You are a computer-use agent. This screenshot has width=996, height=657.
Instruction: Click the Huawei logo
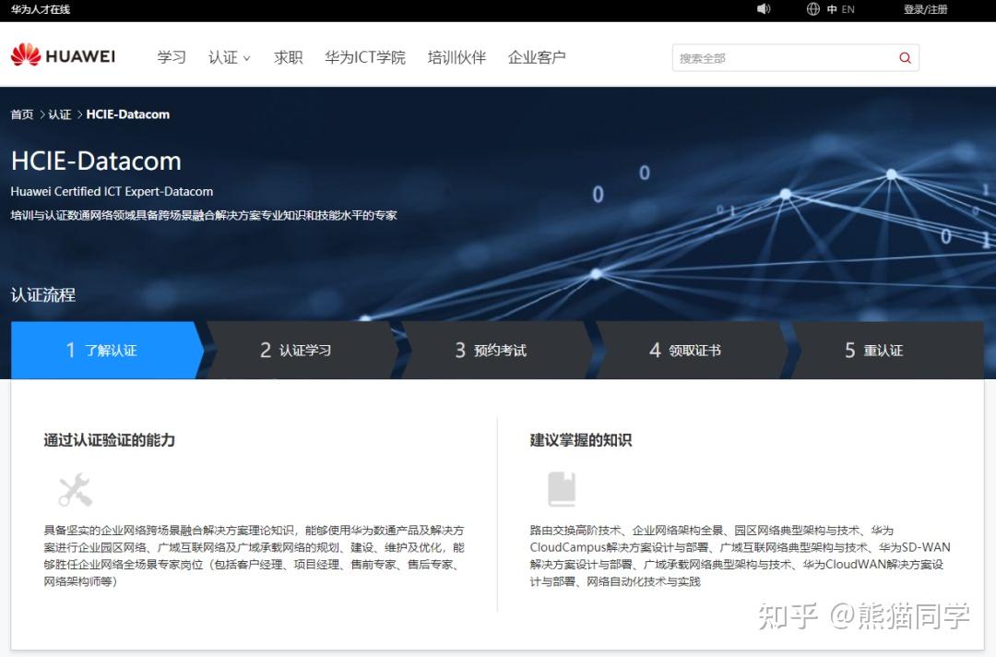point(63,55)
